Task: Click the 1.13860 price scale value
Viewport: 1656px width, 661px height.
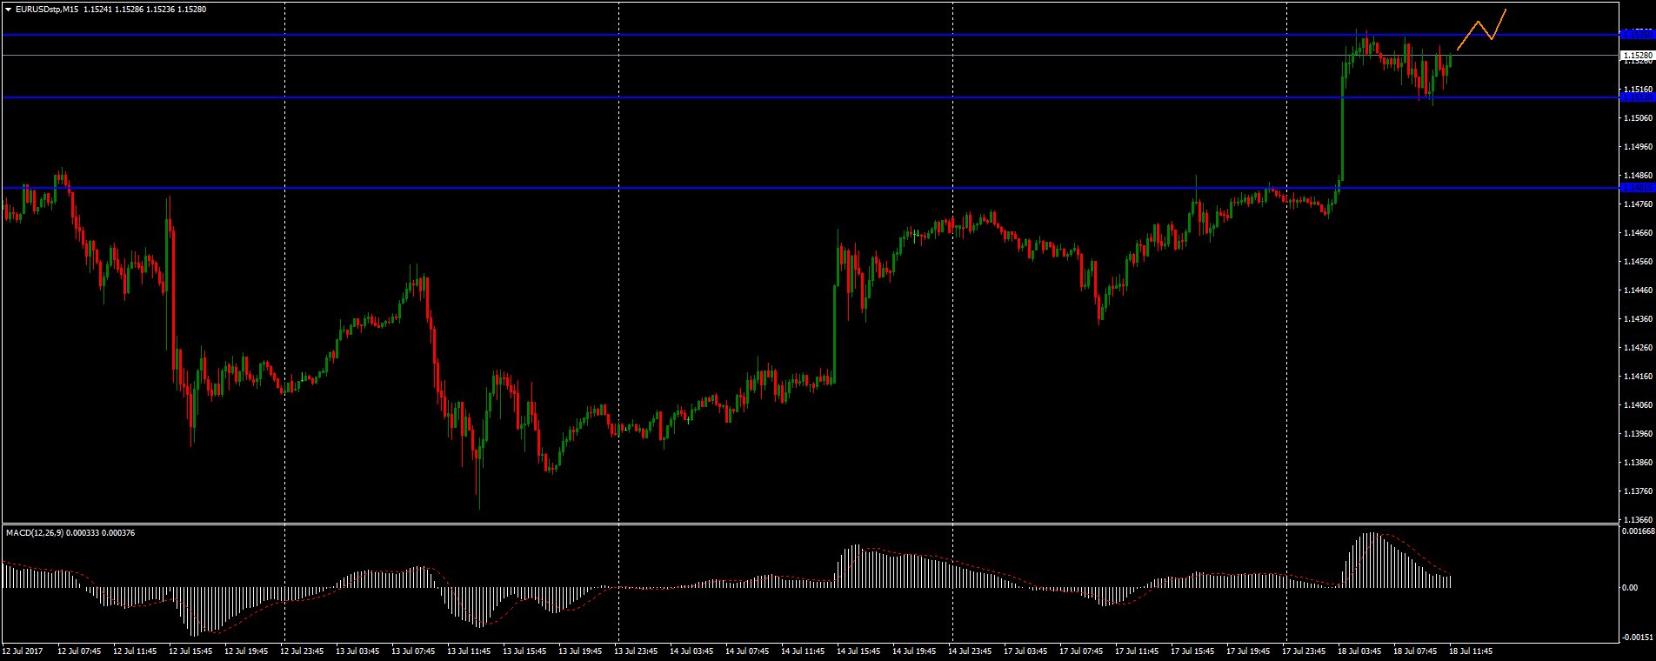Action: pyautogui.click(x=1638, y=463)
